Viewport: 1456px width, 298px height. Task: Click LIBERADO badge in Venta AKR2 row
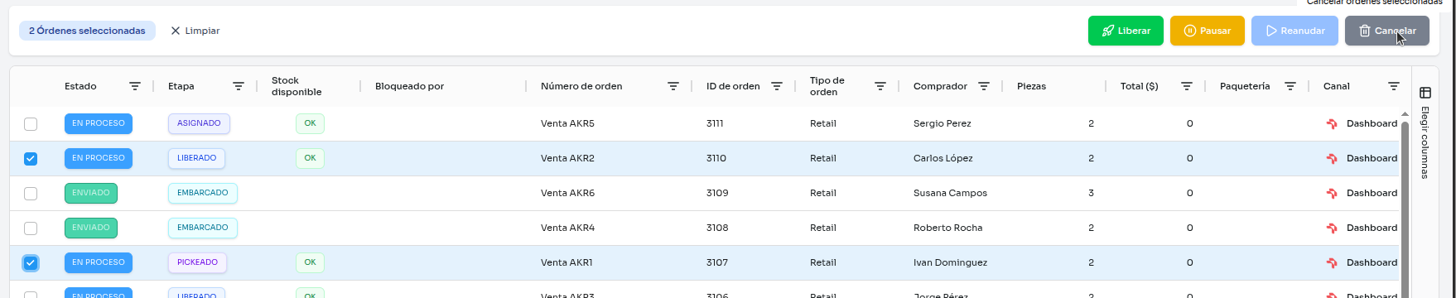pos(196,158)
